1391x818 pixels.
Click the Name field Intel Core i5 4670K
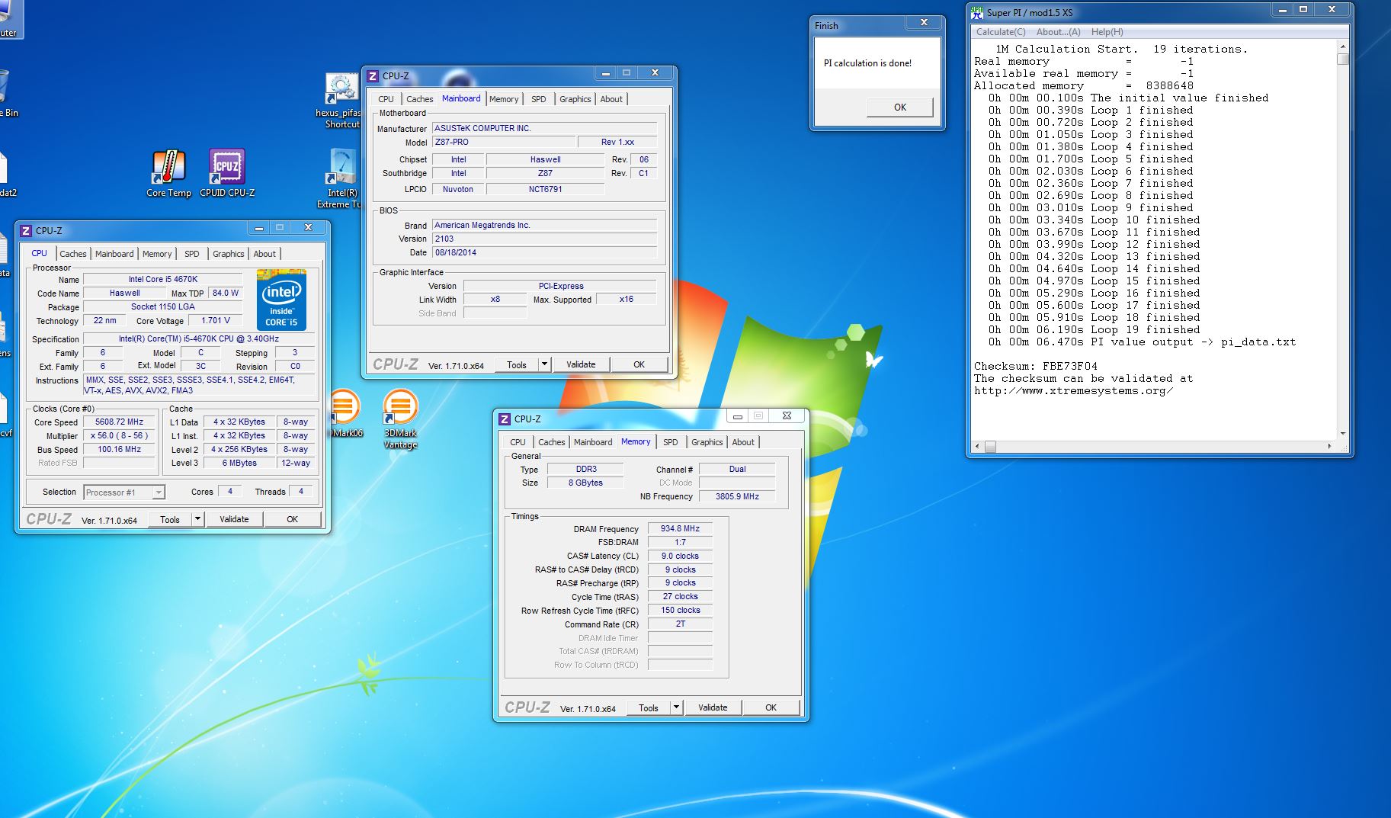pos(162,279)
